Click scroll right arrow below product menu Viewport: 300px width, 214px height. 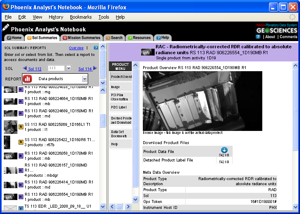pos(128,206)
